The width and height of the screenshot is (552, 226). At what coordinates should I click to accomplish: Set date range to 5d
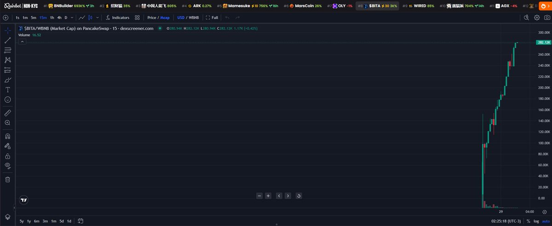(x=62, y=221)
